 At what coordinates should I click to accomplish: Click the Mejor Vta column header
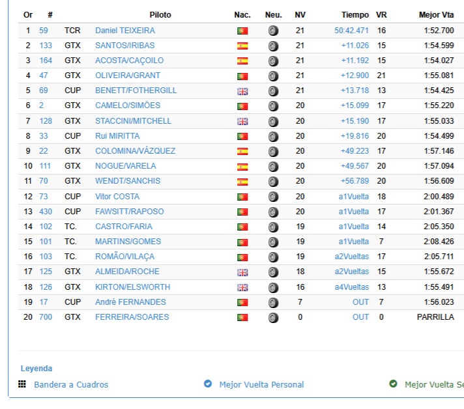436,14
